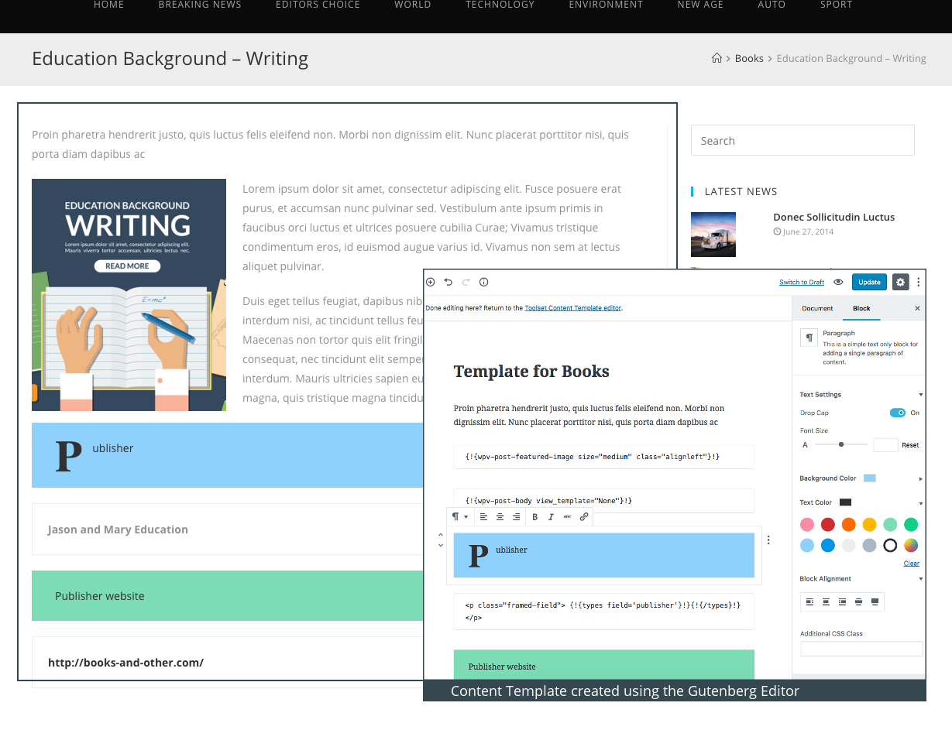Click the paragraph icon in the Block panel
952x737 pixels.
point(809,338)
